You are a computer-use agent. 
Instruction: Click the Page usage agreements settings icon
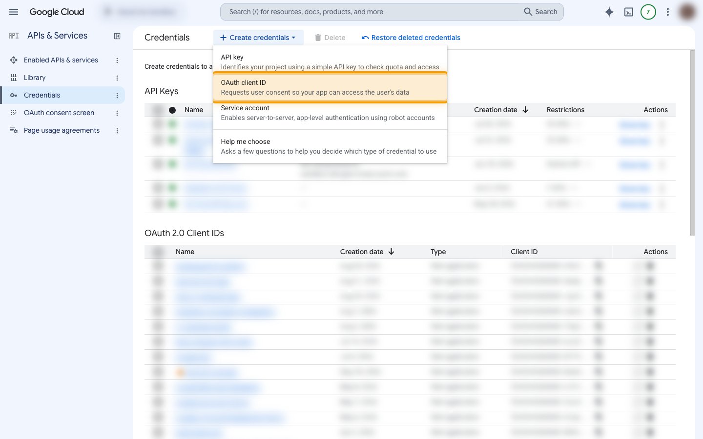(x=14, y=130)
